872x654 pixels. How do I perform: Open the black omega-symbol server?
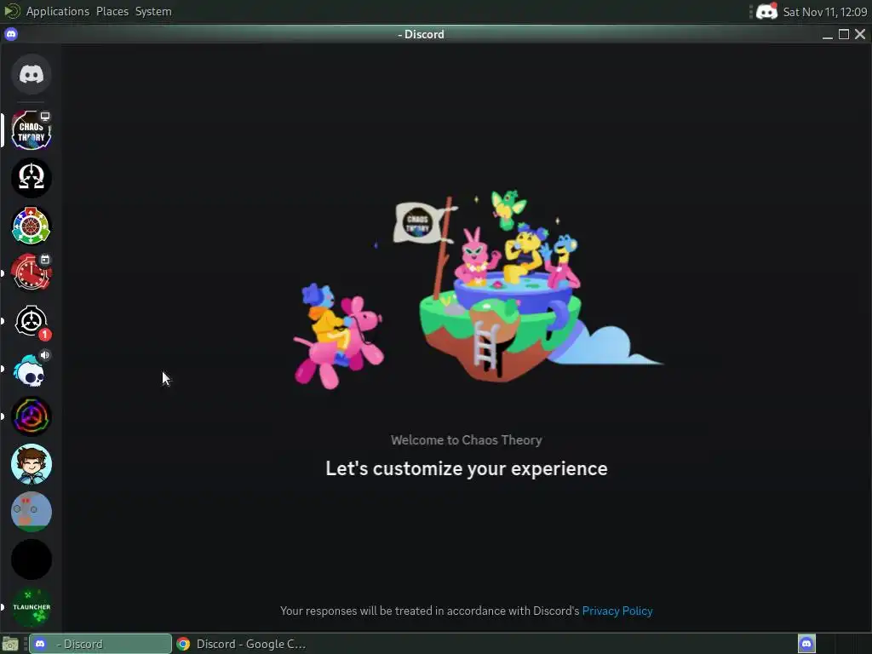click(32, 178)
